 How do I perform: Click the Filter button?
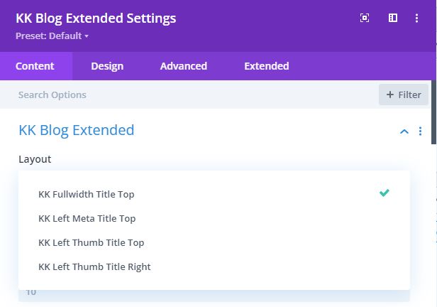coord(404,95)
